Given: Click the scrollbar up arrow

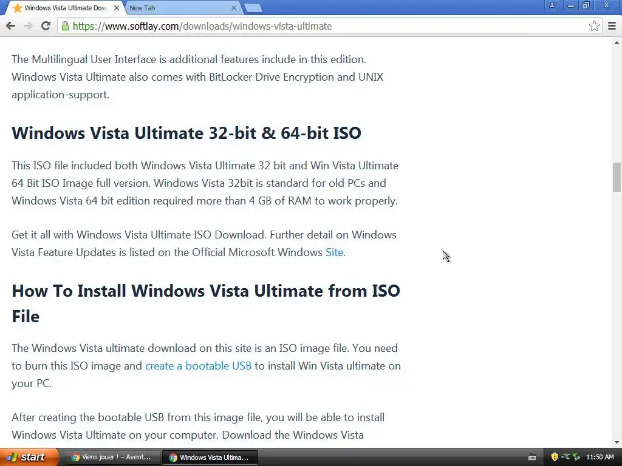Looking at the screenshot, I should coord(617,42).
